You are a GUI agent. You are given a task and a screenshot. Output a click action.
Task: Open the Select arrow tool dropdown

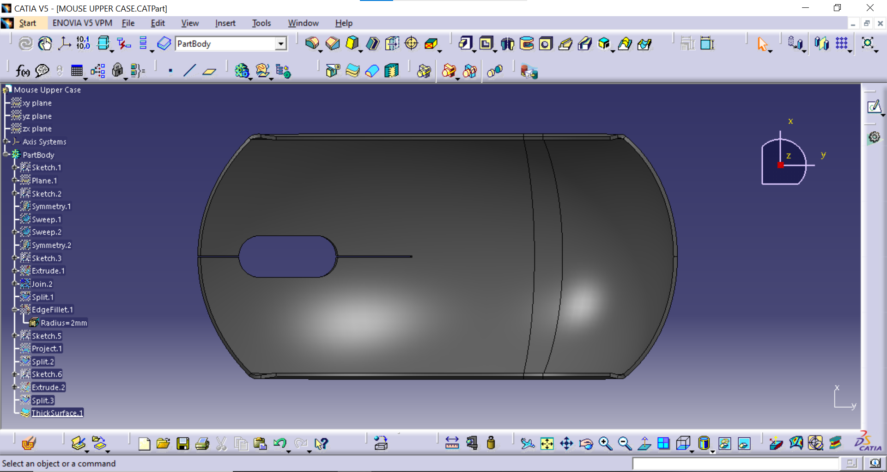point(770,51)
